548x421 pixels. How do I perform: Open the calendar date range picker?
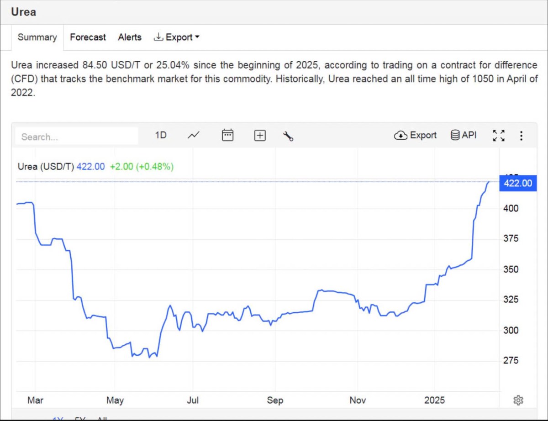pos(227,135)
